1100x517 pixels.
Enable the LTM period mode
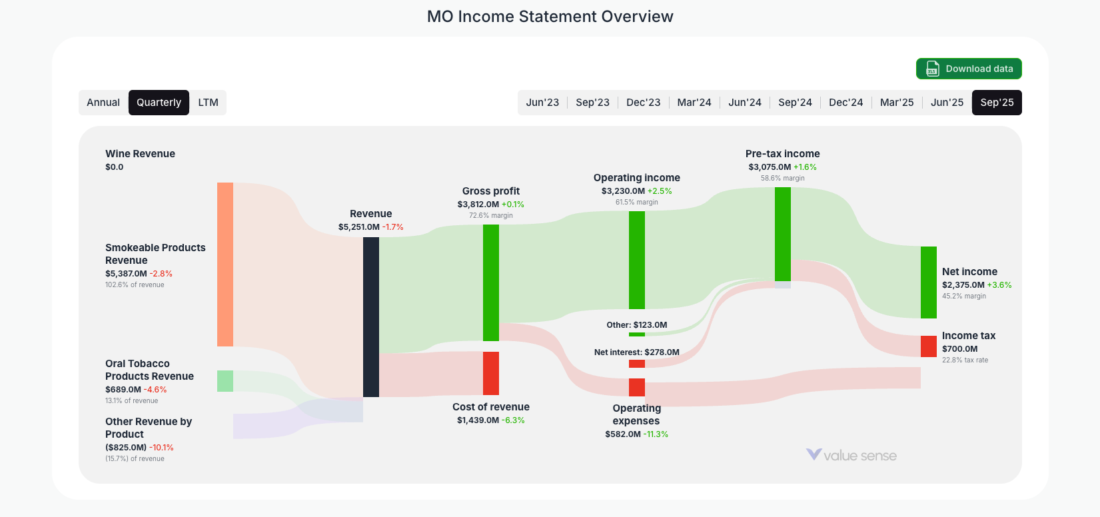click(209, 102)
